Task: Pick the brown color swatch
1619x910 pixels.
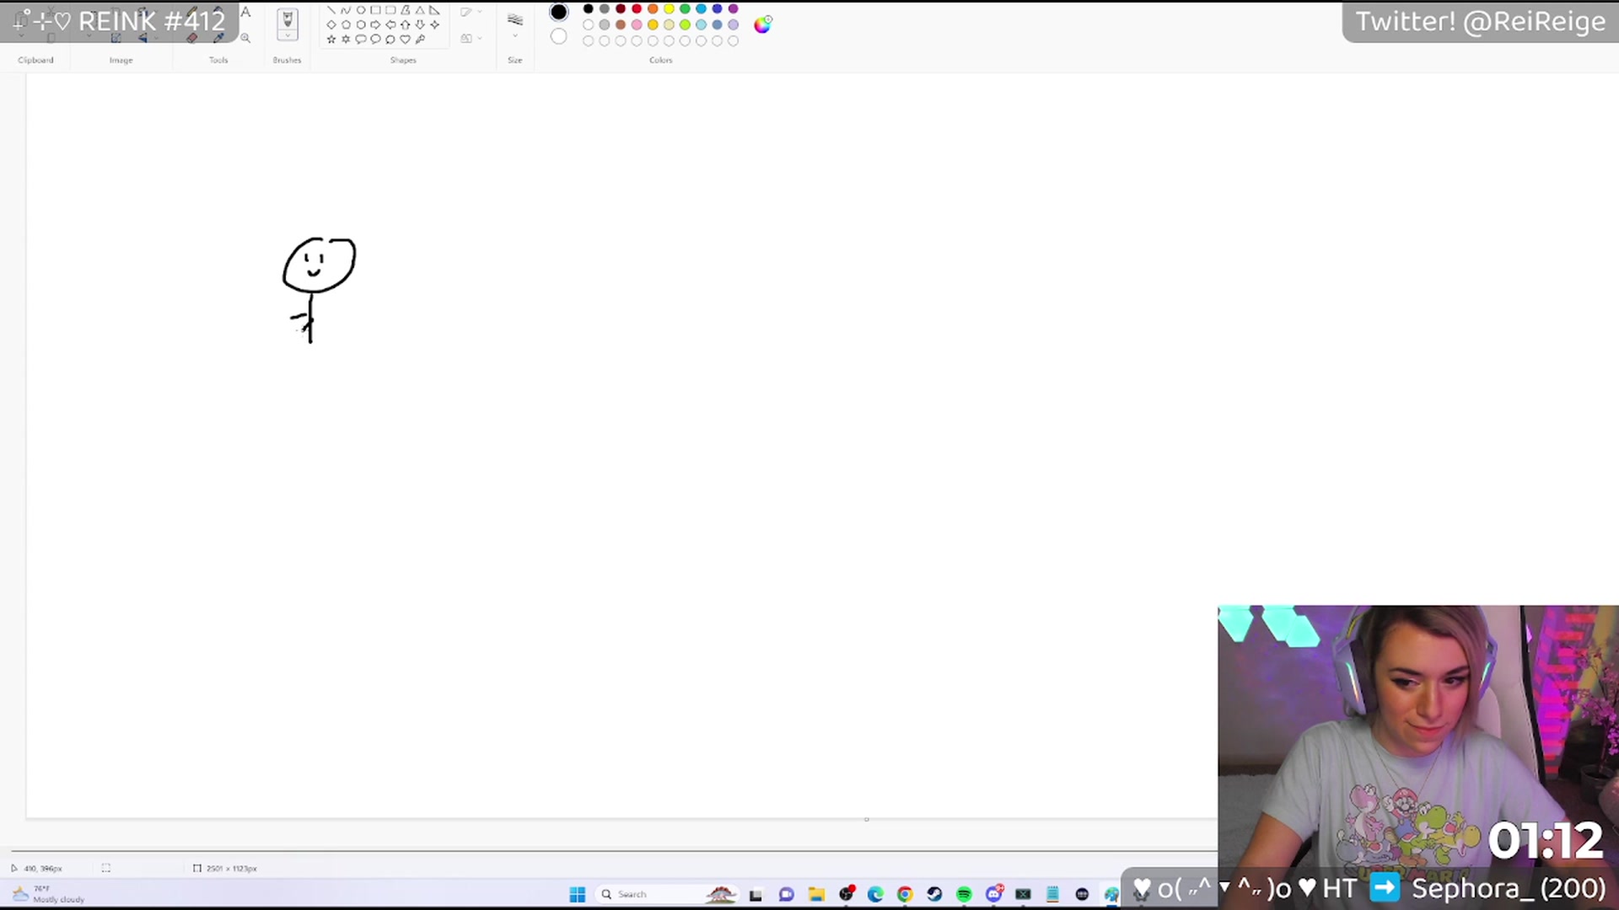Action: 621,24
